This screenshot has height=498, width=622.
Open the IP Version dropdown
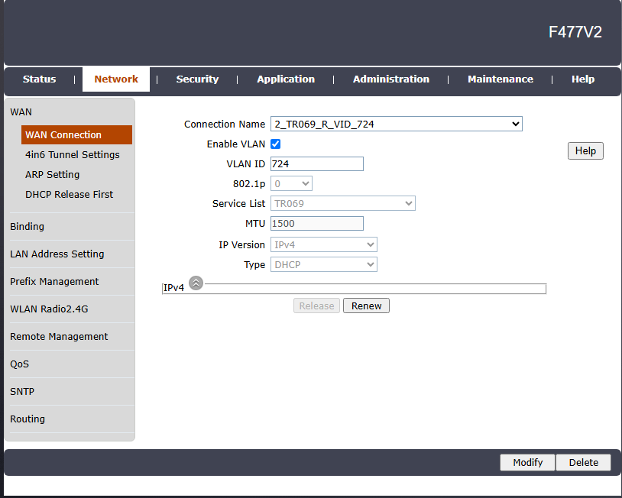324,244
